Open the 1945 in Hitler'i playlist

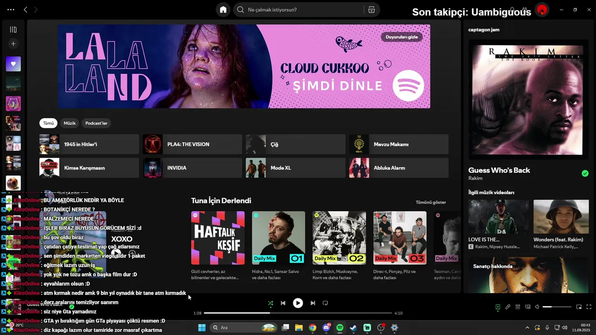point(89,144)
